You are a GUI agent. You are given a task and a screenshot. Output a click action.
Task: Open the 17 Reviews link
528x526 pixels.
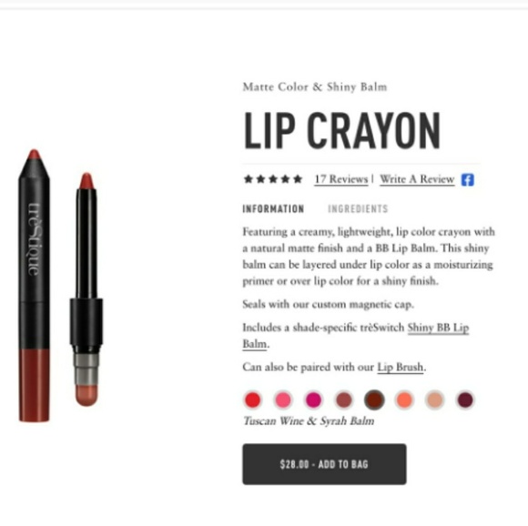[x=341, y=179]
